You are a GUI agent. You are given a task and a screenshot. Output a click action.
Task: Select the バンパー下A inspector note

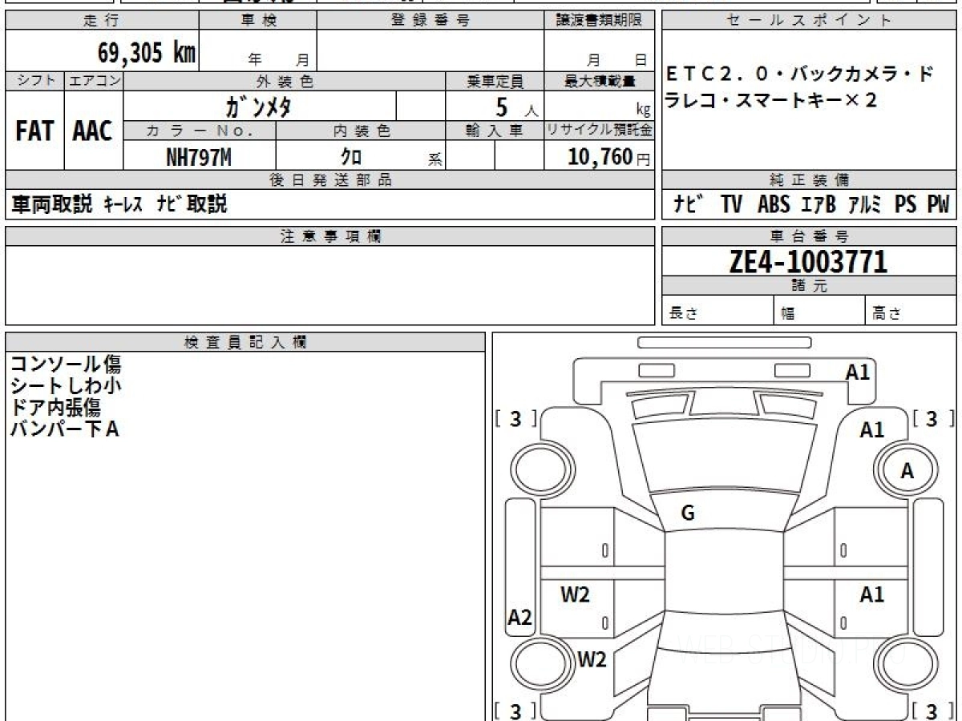(x=64, y=429)
